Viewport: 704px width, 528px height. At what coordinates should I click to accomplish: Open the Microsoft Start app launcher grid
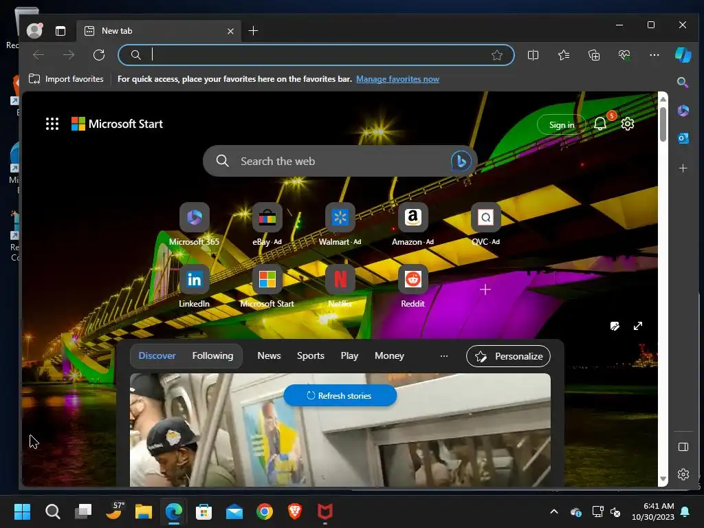[52, 124]
